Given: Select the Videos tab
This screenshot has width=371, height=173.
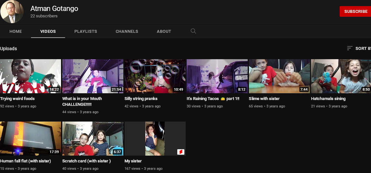Looking at the screenshot, I should [48, 31].
